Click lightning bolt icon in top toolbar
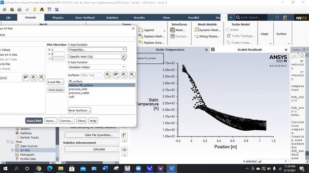The image size is (309, 173). pyautogui.click(x=34, y=10)
